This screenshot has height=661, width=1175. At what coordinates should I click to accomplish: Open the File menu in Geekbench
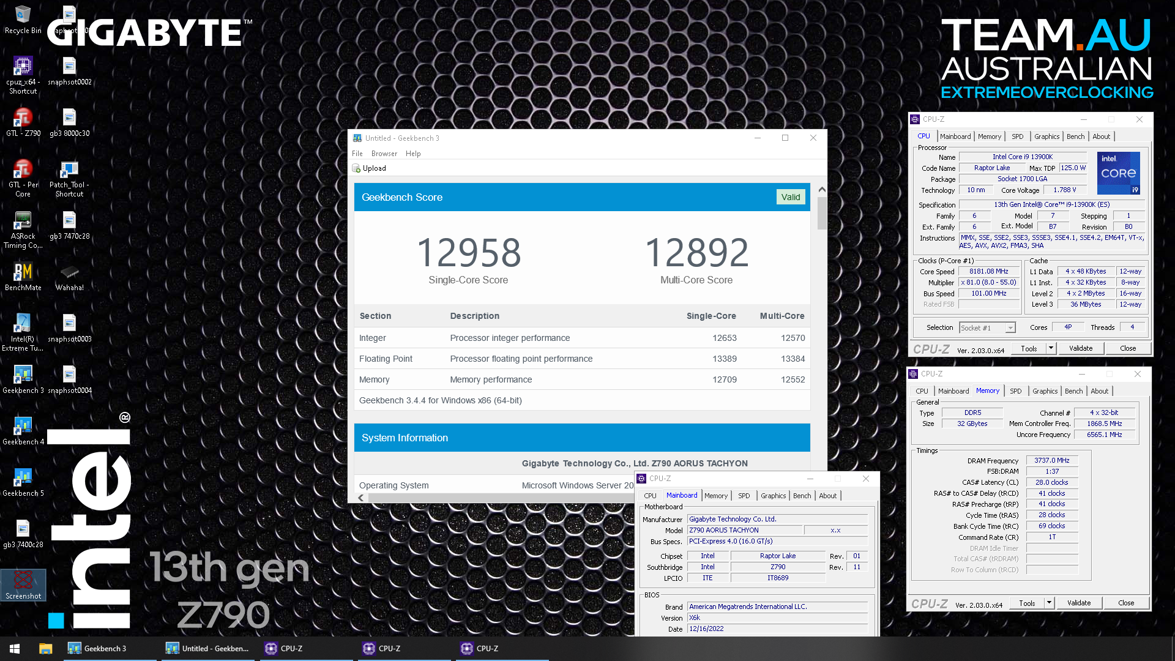click(x=357, y=154)
